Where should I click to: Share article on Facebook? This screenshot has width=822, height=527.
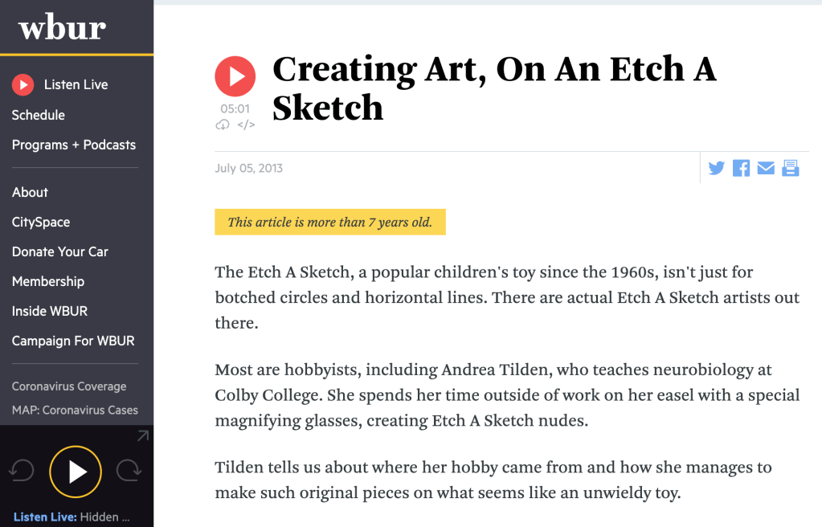click(741, 168)
